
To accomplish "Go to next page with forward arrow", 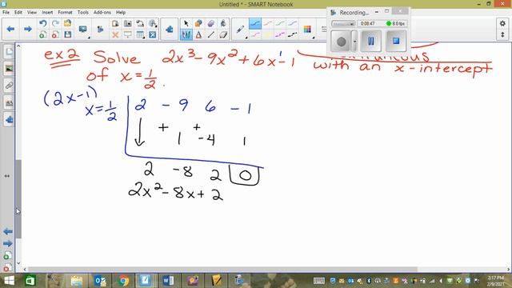I will tap(28, 29).
